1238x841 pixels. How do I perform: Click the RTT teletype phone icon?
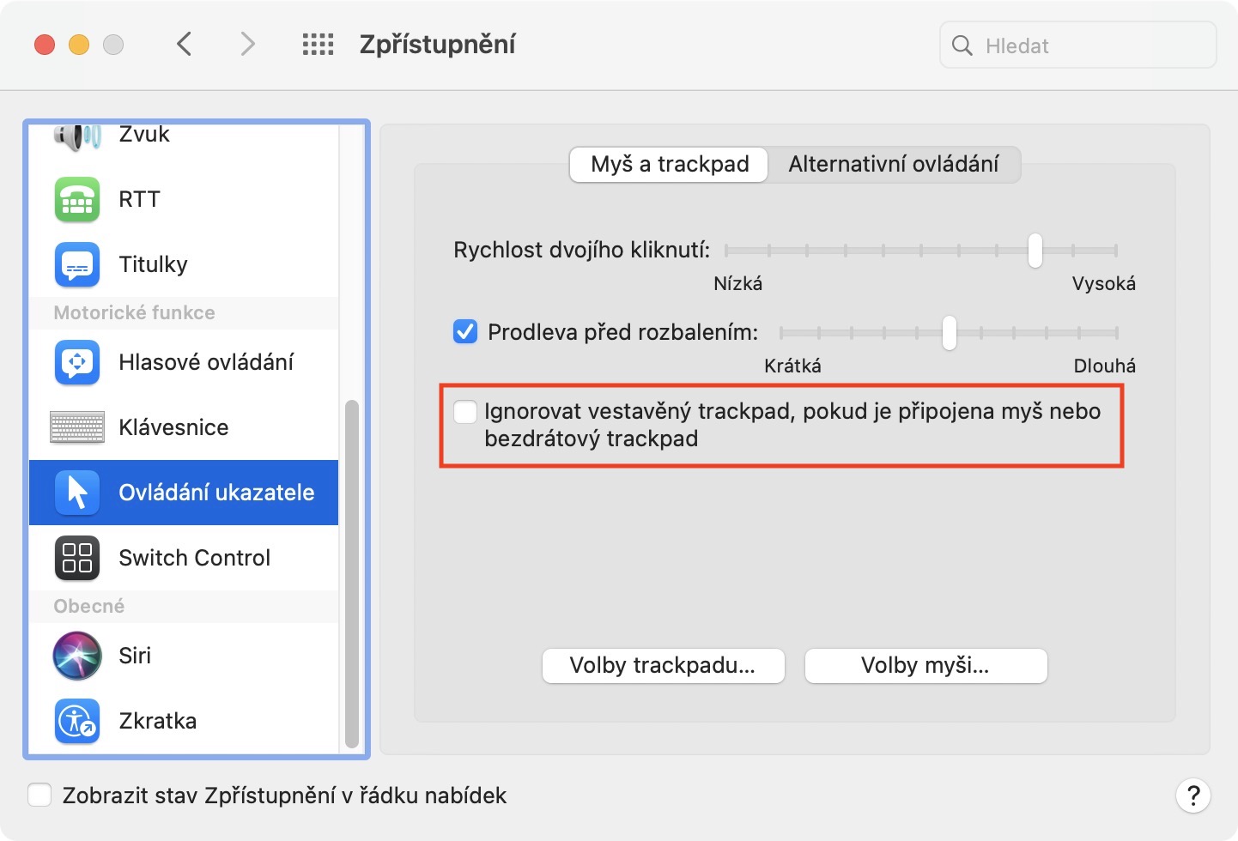pos(77,199)
